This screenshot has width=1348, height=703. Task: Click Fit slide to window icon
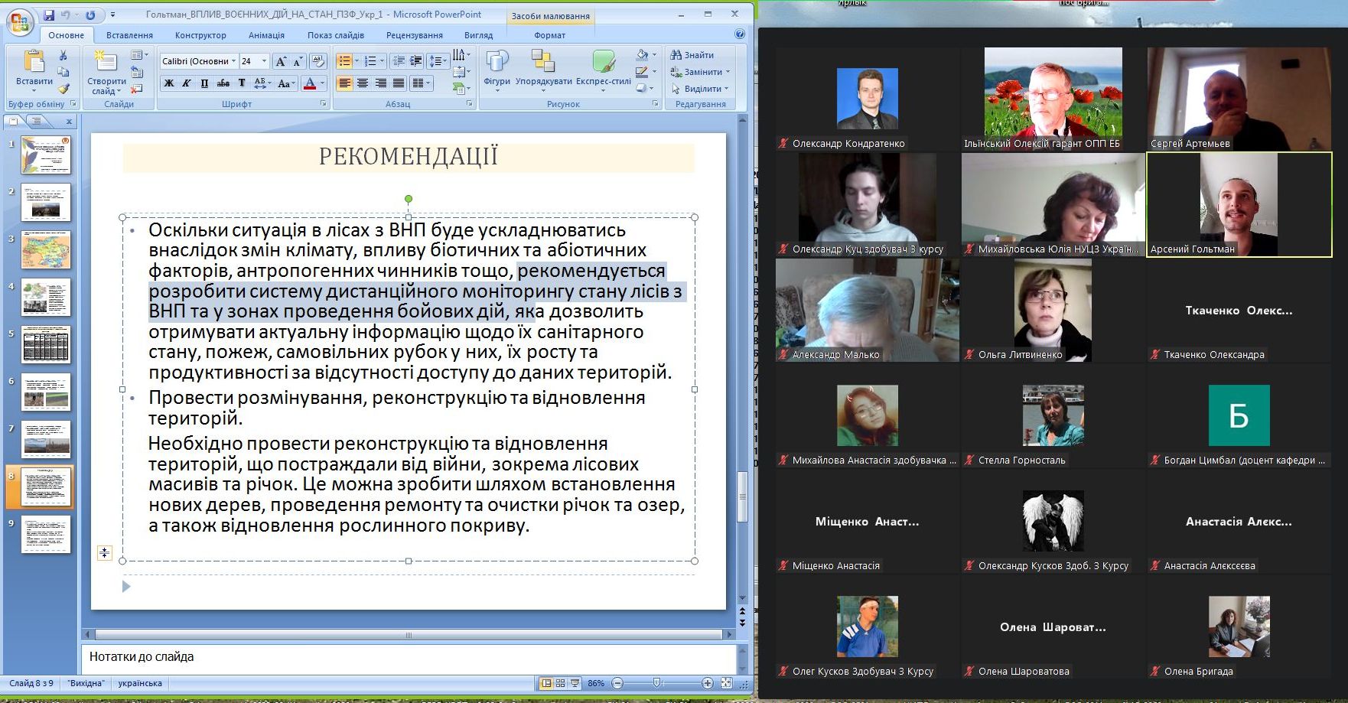pyautogui.click(x=726, y=683)
